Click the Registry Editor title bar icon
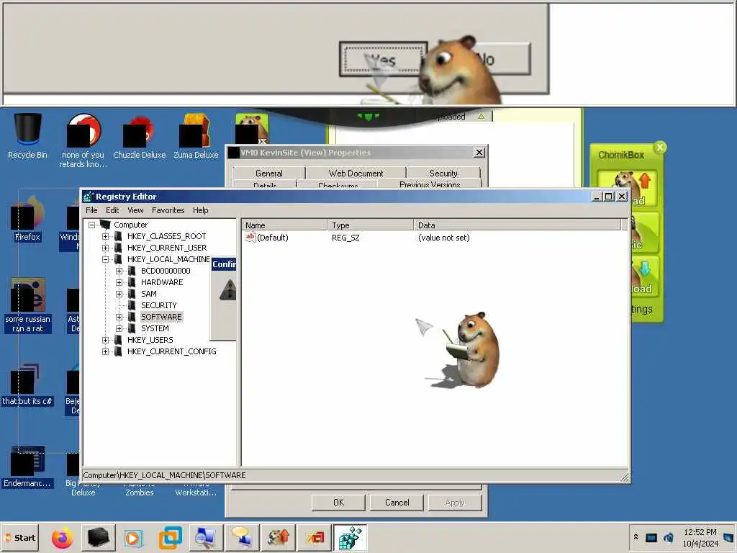The height and width of the screenshot is (553, 737). pyautogui.click(x=88, y=197)
